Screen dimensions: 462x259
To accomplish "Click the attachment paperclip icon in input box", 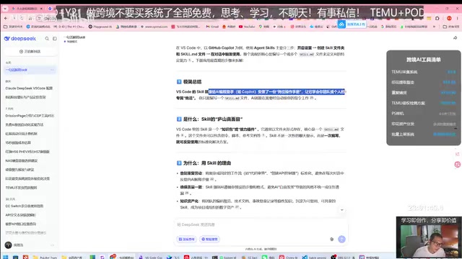I will click(332, 239).
